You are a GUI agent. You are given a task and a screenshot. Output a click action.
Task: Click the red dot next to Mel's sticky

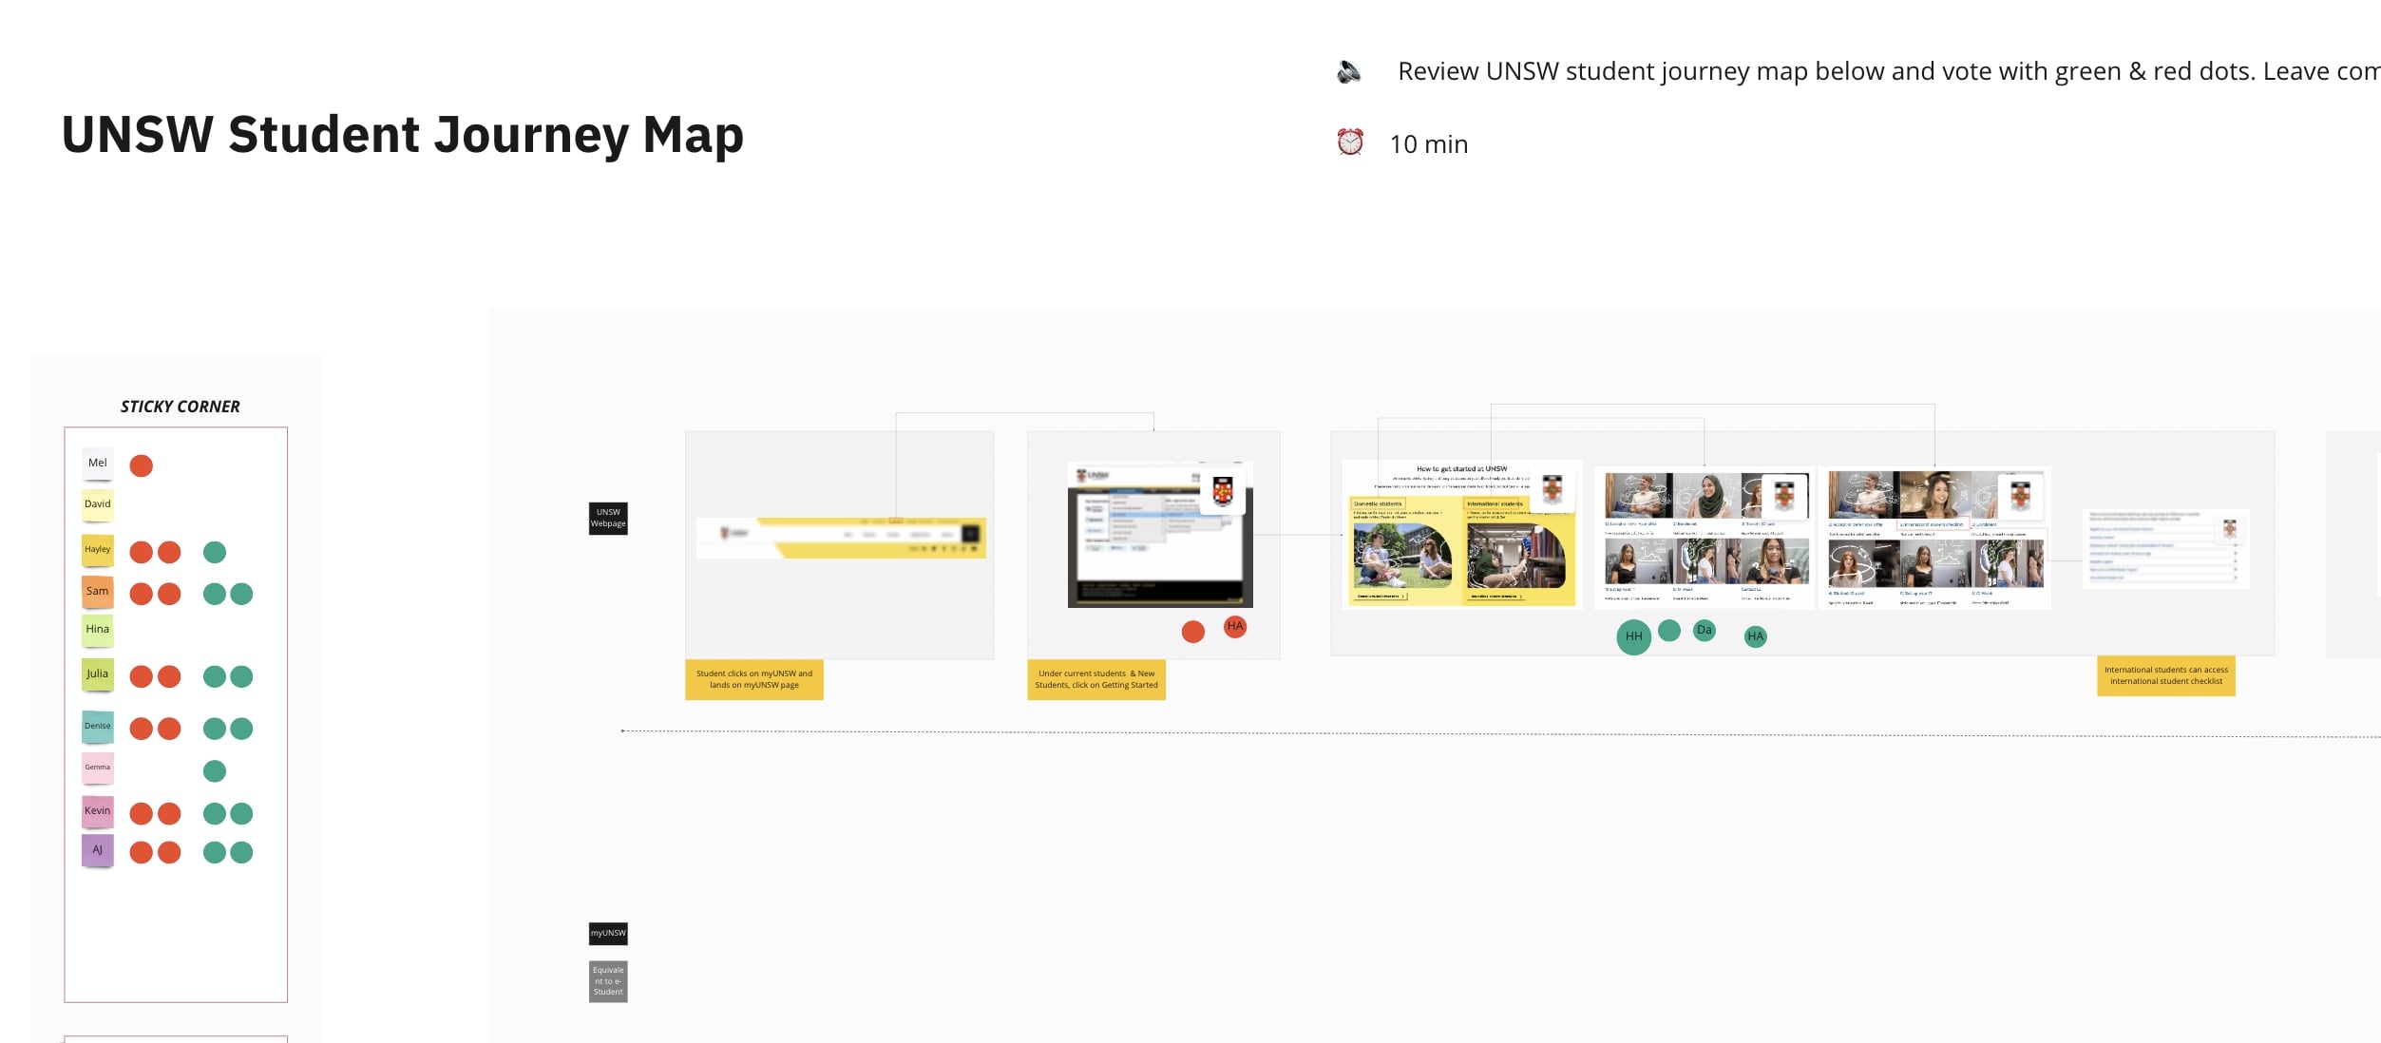142,465
